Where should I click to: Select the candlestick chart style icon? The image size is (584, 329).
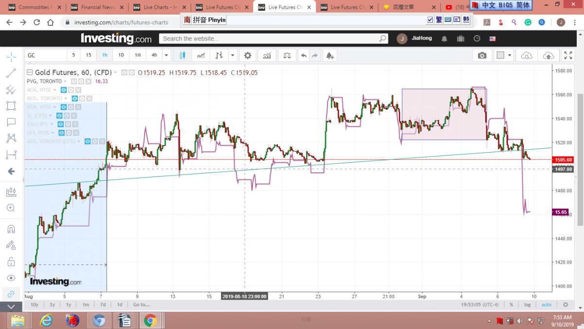click(x=183, y=56)
